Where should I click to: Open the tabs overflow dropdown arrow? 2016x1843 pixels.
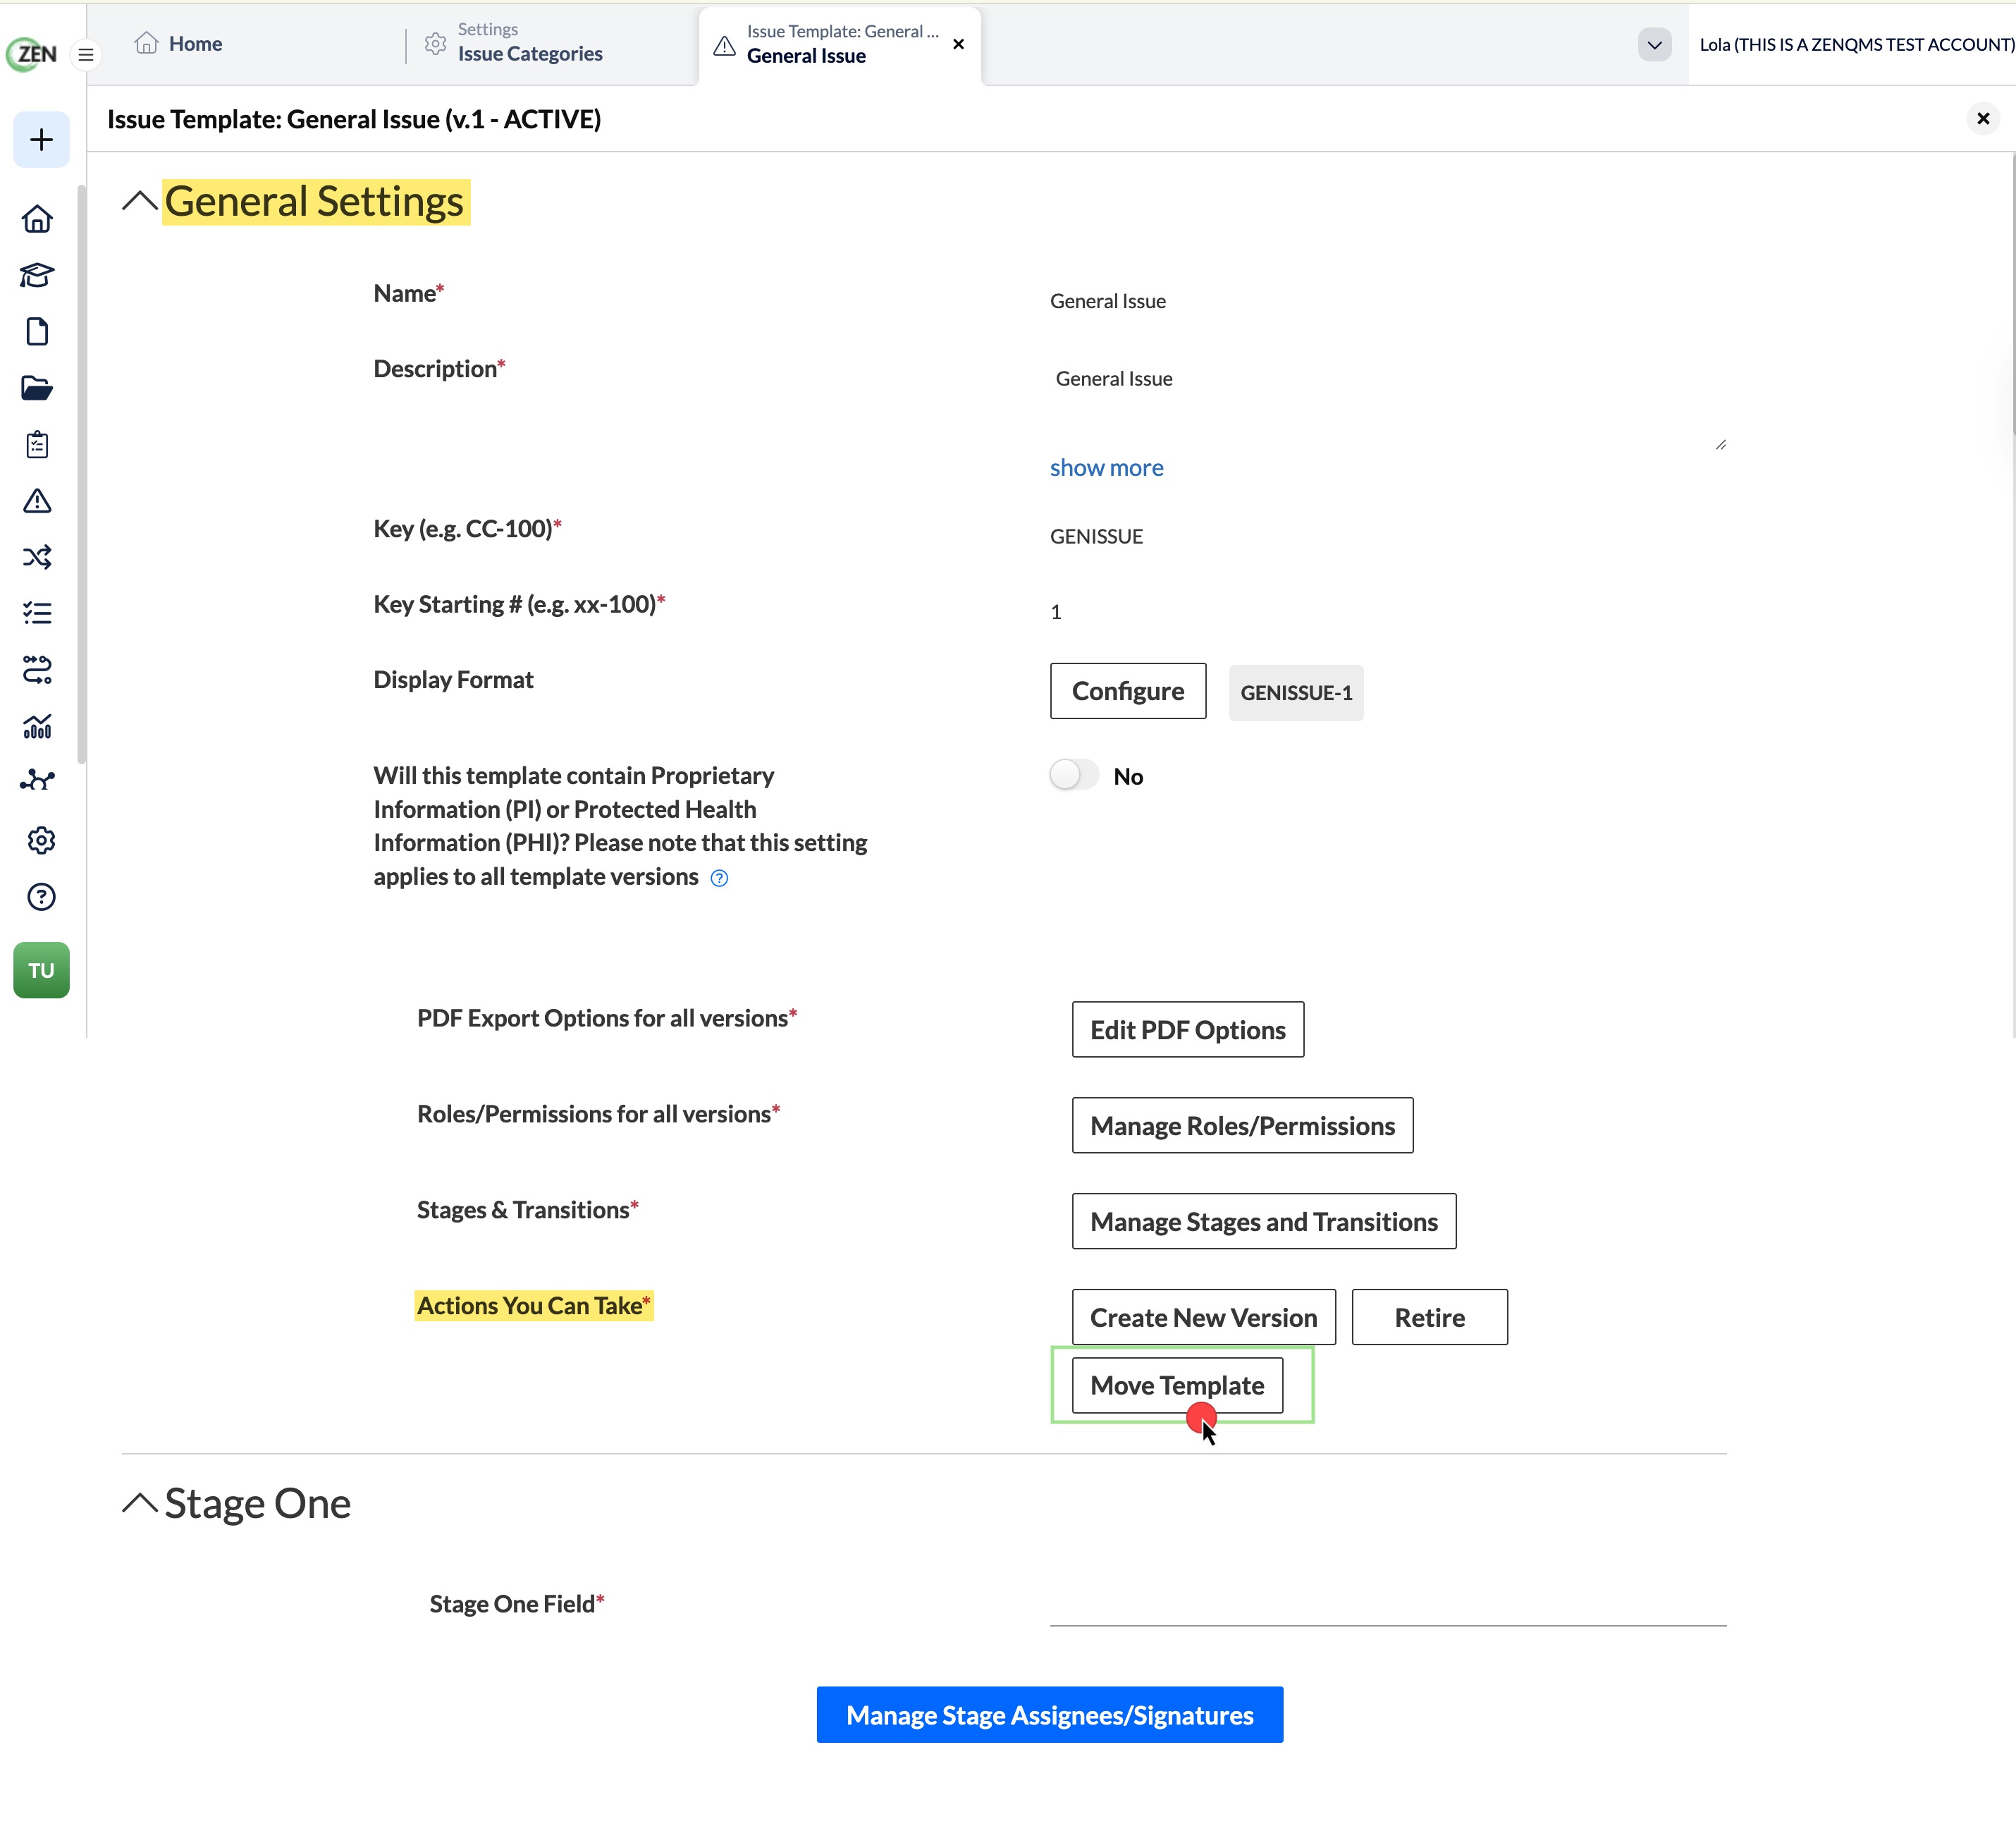[x=1654, y=45]
